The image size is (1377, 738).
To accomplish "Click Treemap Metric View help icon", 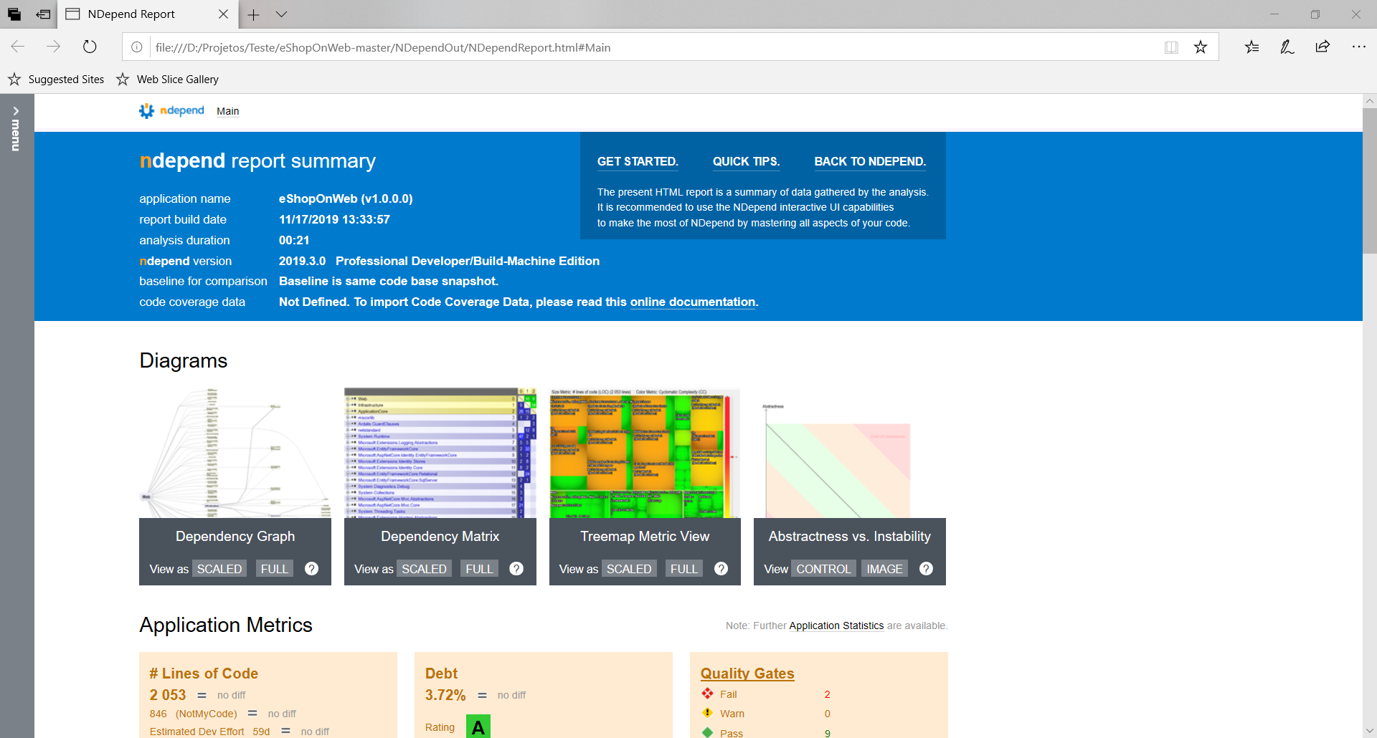I will coord(721,569).
